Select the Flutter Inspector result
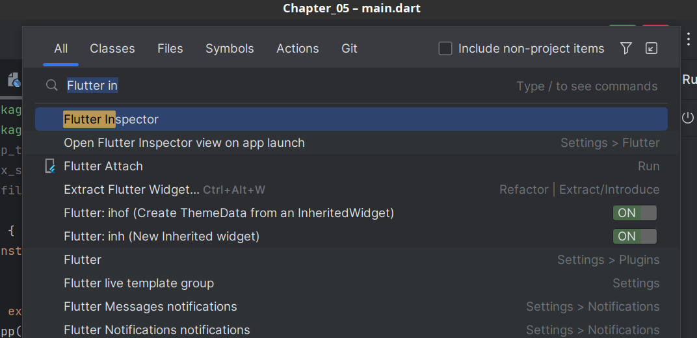Screen dimensions: 697x338 (351, 119)
